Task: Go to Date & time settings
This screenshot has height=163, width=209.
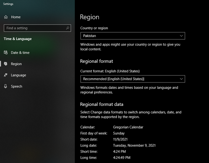Action: coord(37,53)
